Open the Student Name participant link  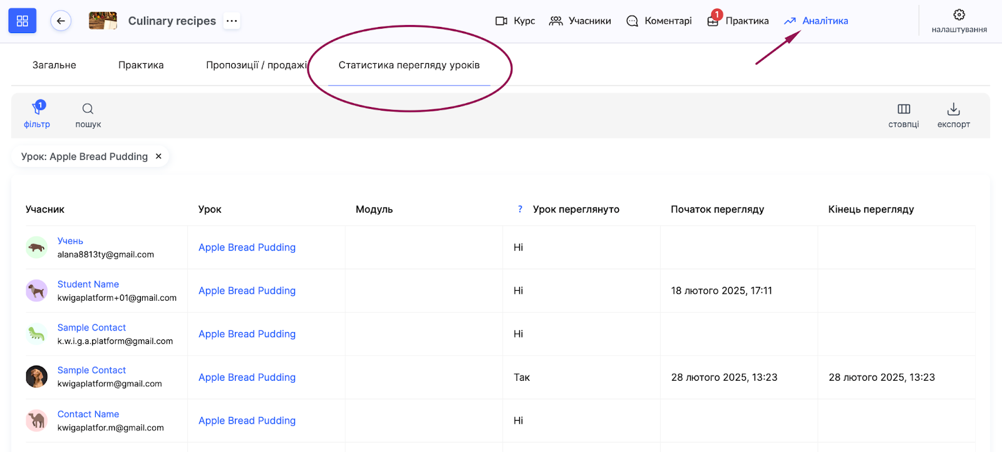tap(88, 284)
